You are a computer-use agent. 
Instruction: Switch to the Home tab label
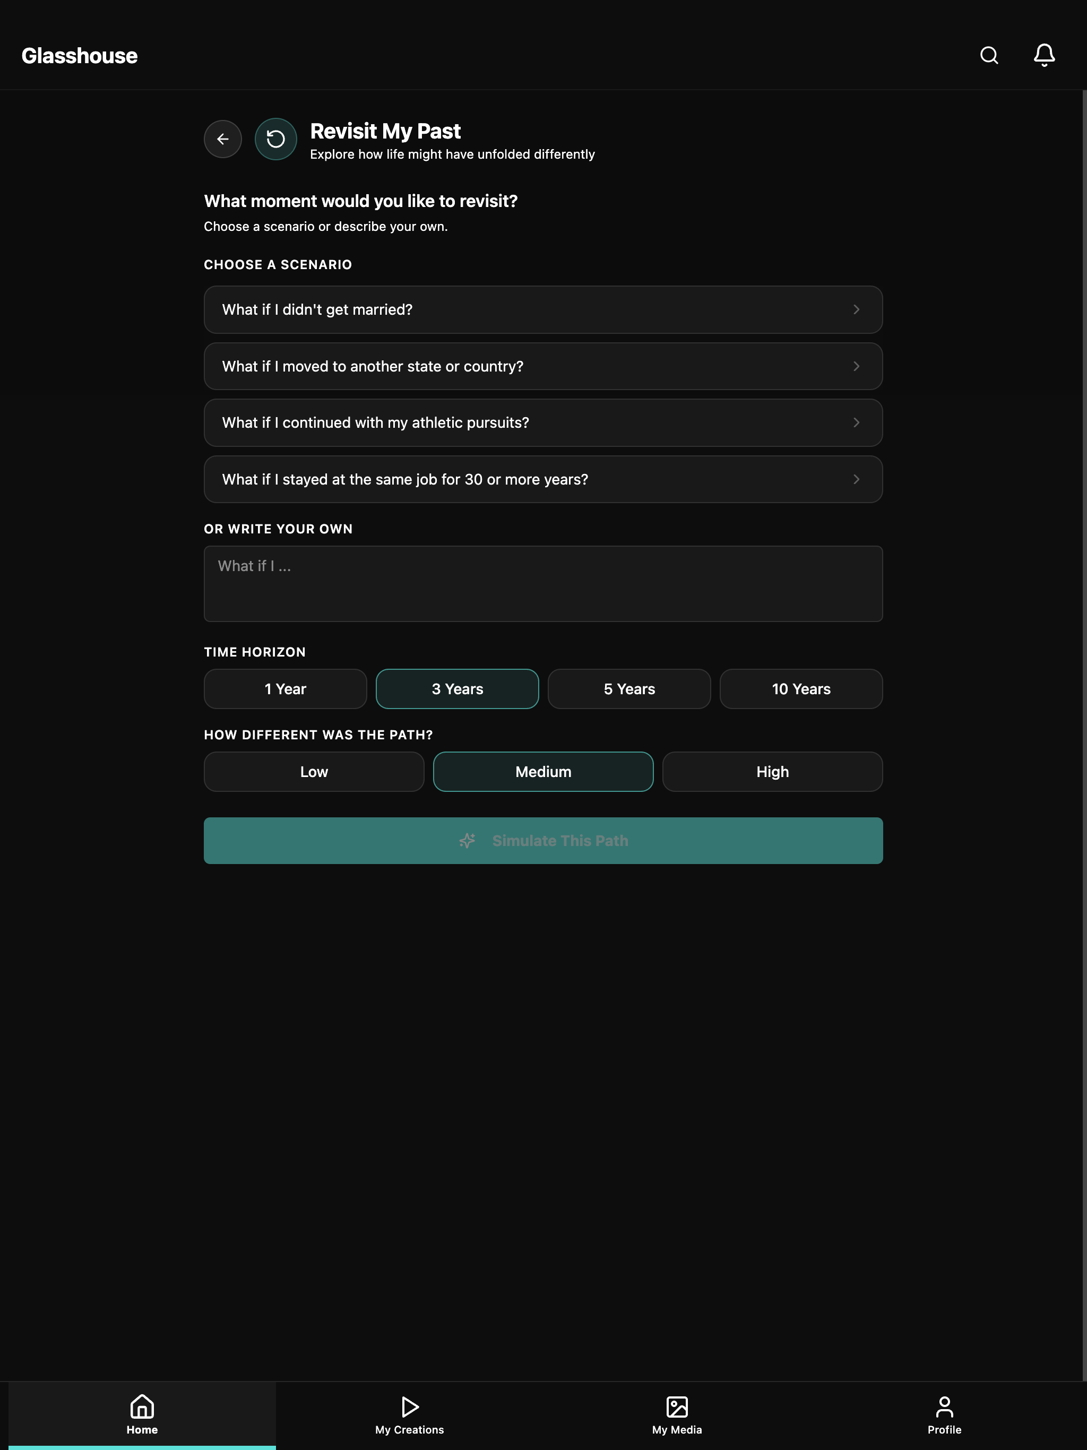click(142, 1430)
